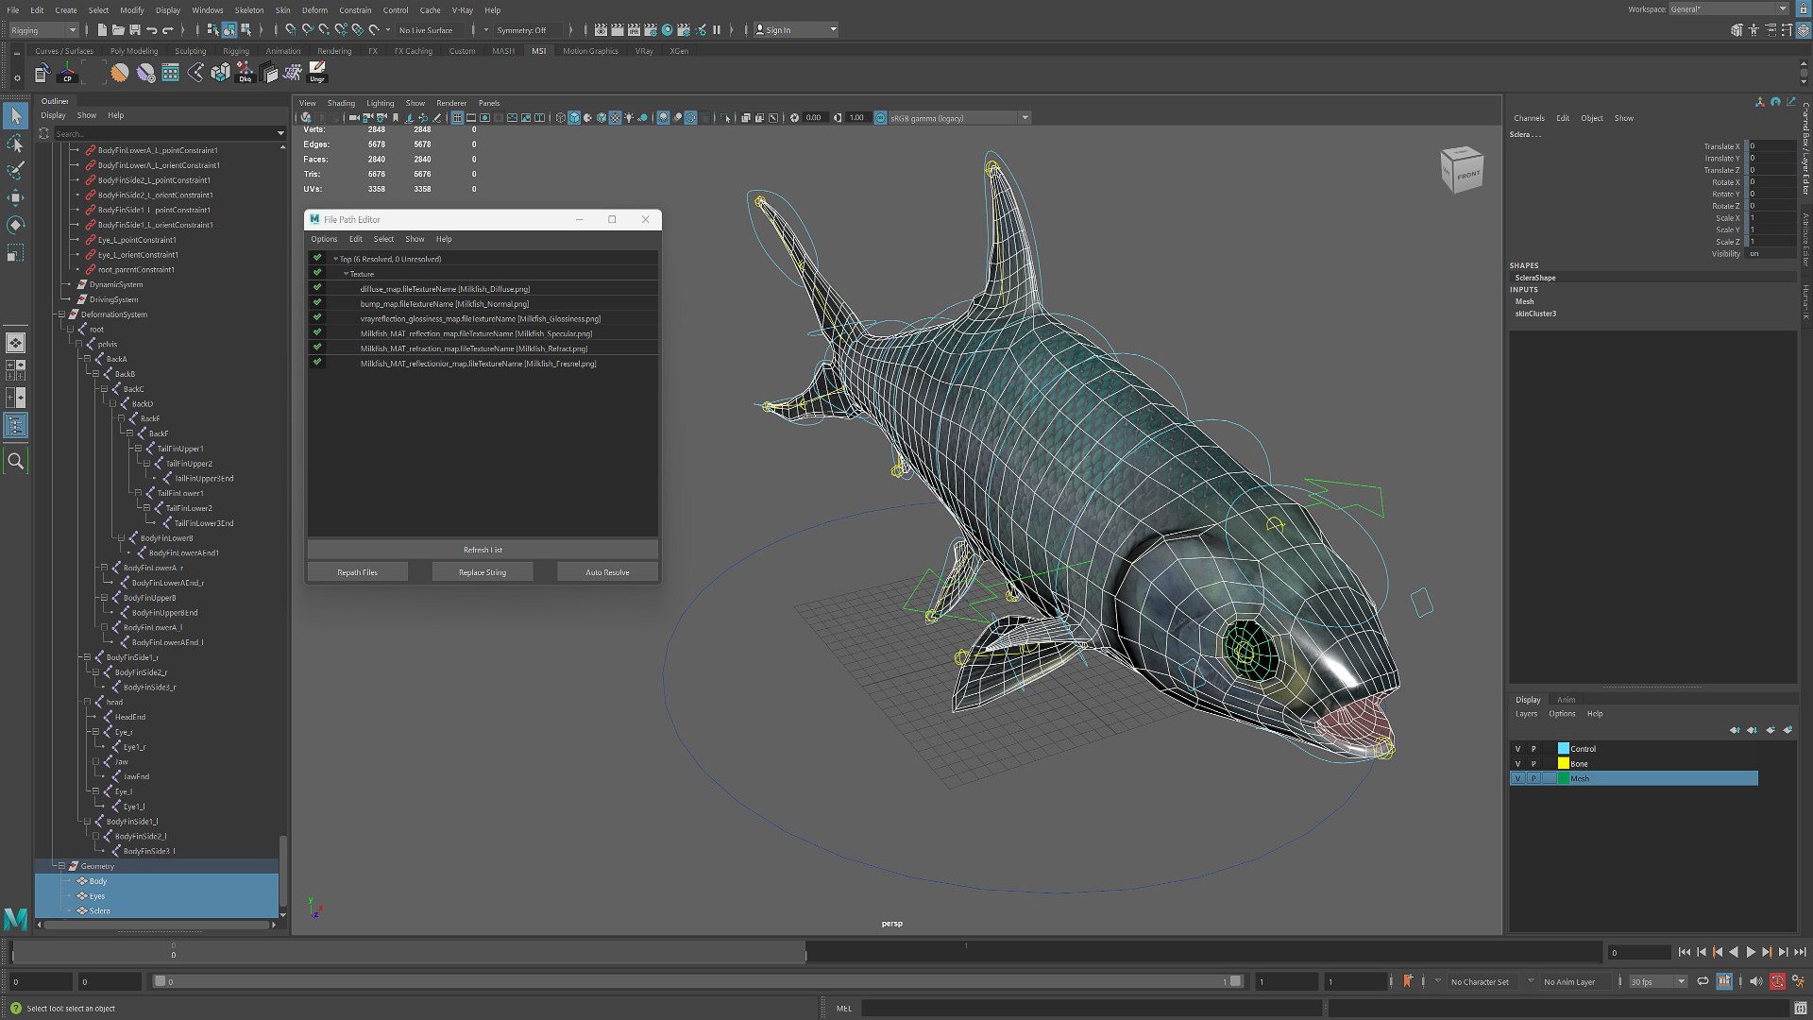Screen dimensions: 1813x1020
Task: Switch to the Anim tab in the layer editor
Action: (1567, 700)
